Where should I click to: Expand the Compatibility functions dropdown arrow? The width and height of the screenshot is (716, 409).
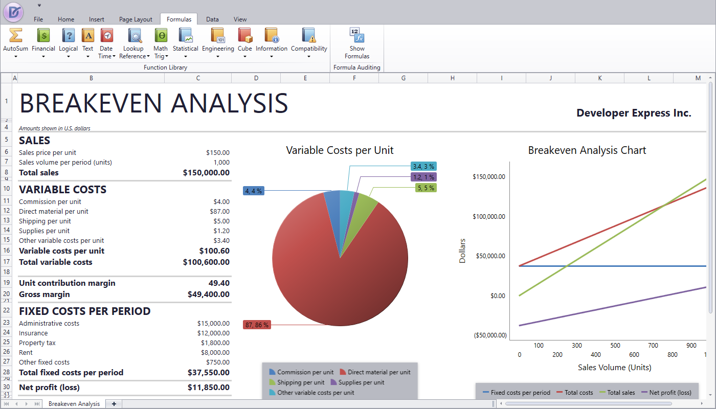309,57
